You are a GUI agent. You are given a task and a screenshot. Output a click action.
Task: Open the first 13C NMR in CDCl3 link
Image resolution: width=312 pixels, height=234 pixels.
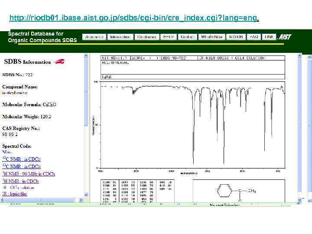22,159
